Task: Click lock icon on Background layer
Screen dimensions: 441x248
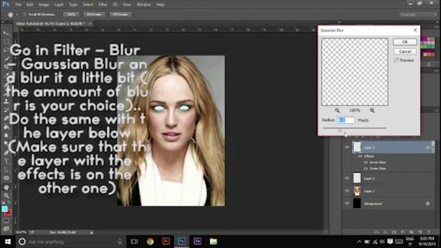Action: pyautogui.click(x=428, y=203)
